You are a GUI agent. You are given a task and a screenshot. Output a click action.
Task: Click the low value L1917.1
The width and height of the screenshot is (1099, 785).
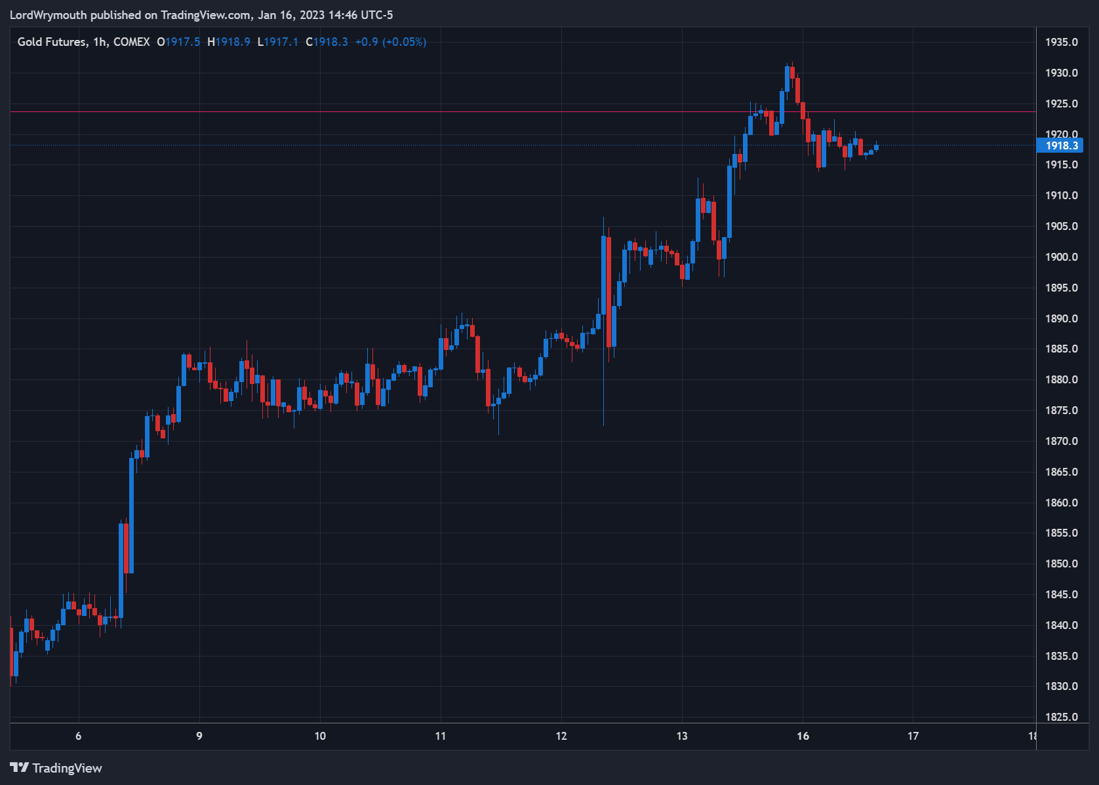click(278, 42)
